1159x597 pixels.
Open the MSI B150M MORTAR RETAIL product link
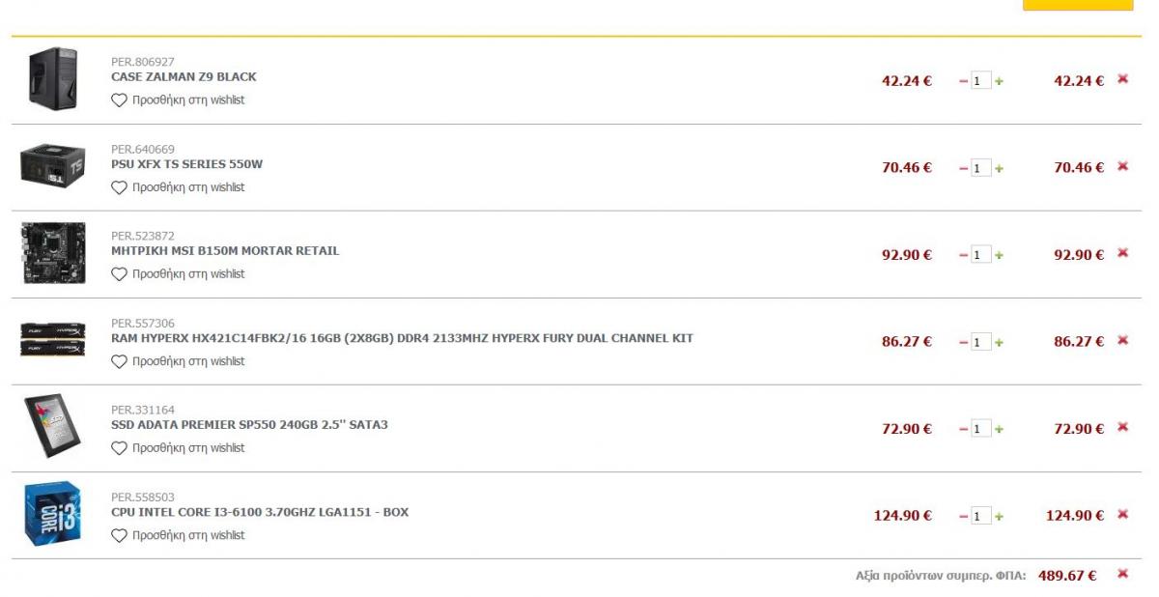[x=225, y=250]
